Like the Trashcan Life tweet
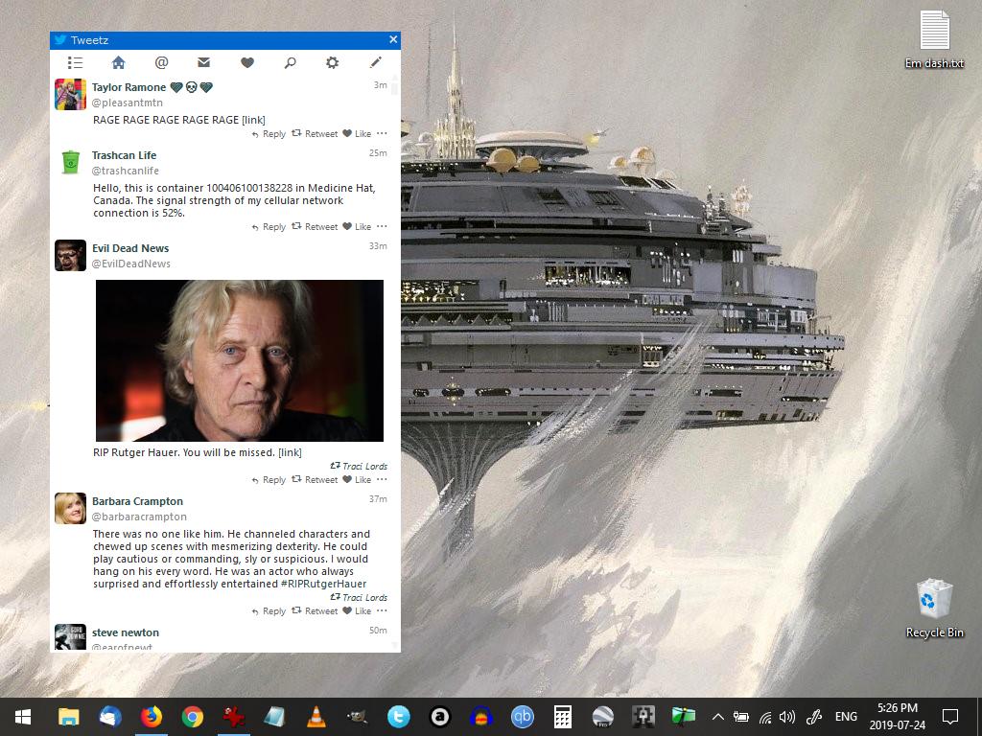This screenshot has height=736, width=982. tap(357, 226)
